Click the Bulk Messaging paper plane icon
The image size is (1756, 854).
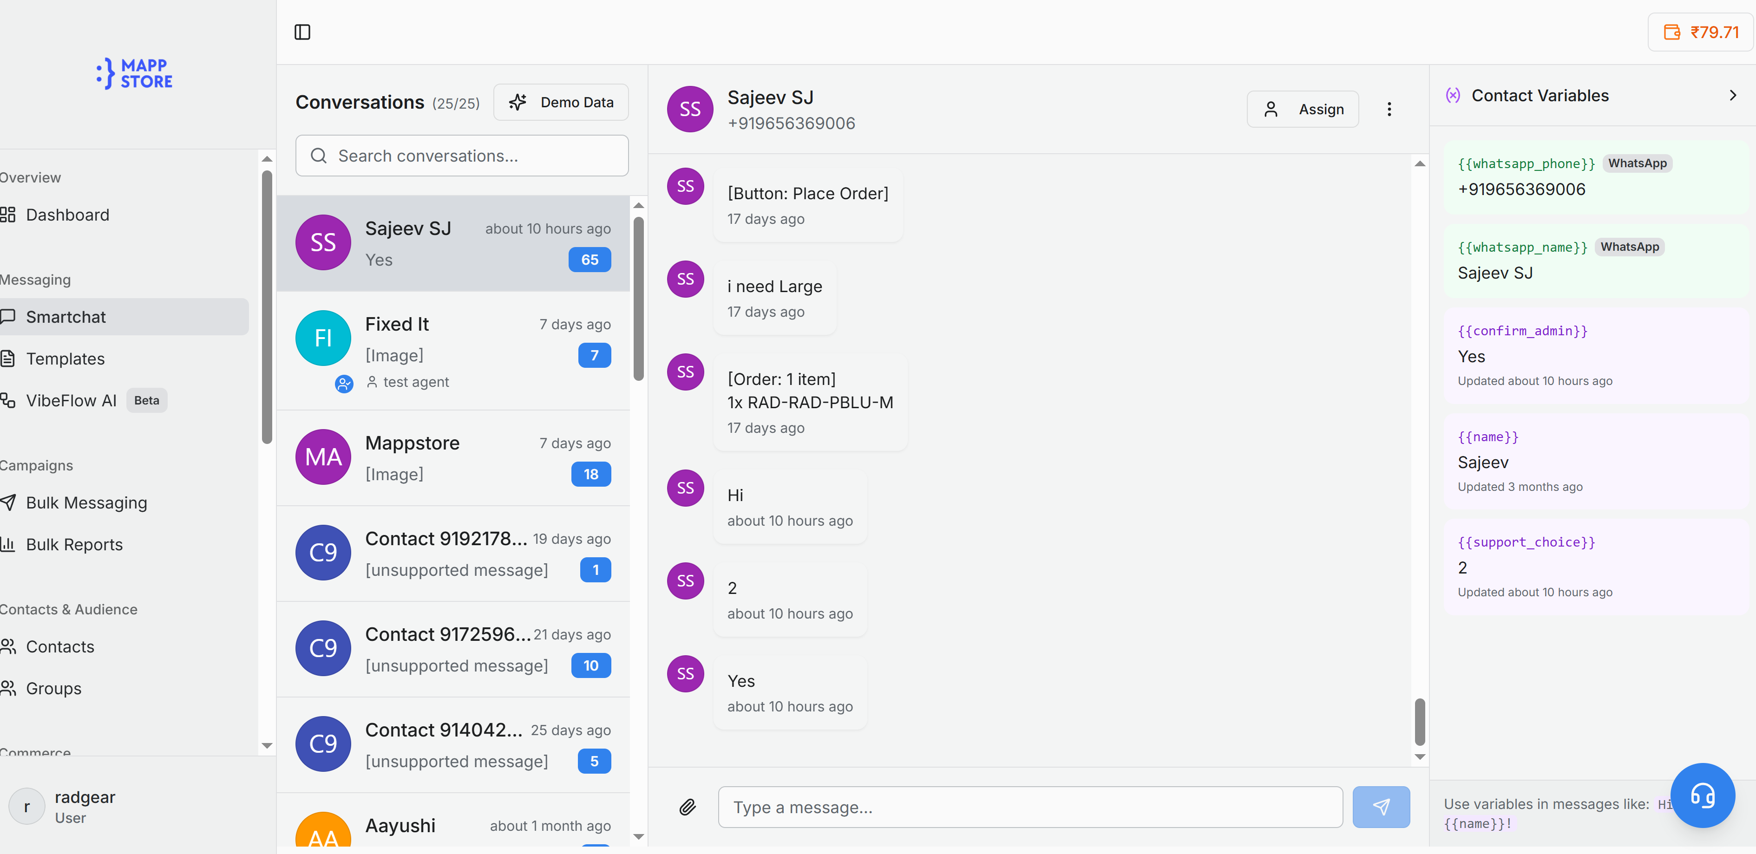pyautogui.click(x=9, y=502)
